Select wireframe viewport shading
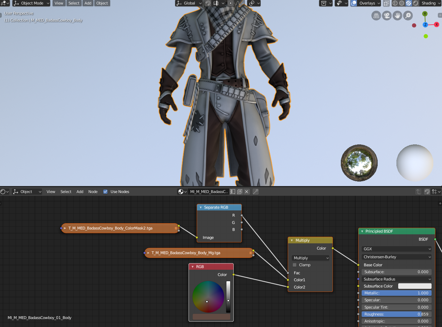Screen dimensions: 442x327 (x=395, y=3)
